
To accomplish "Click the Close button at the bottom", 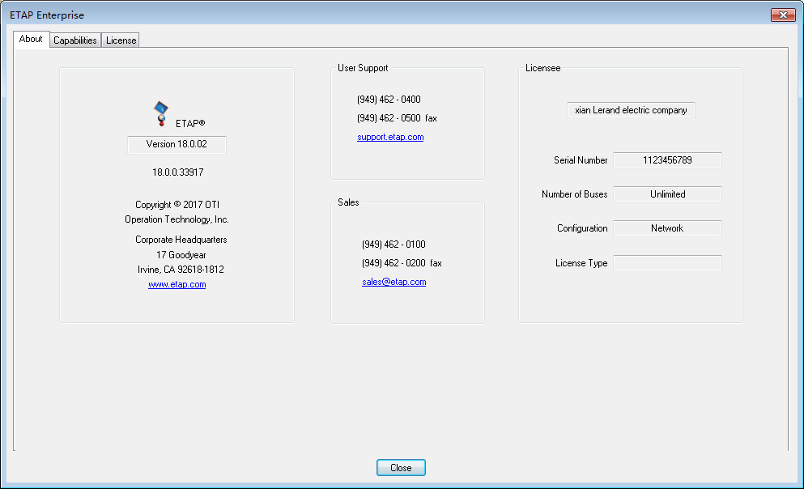I will click(x=401, y=467).
